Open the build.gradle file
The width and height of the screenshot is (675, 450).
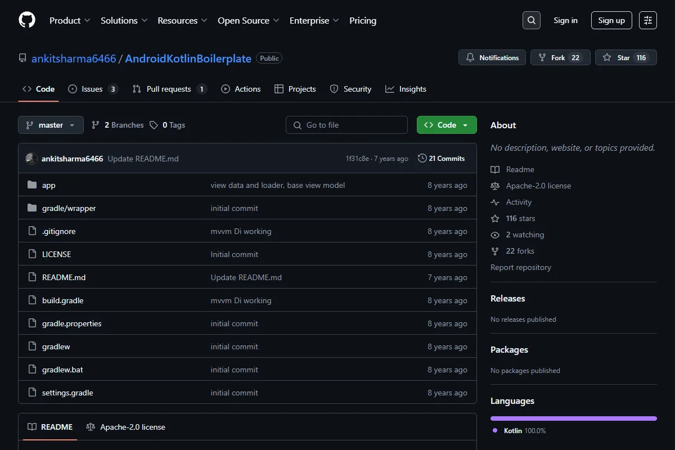tap(62, 300)
